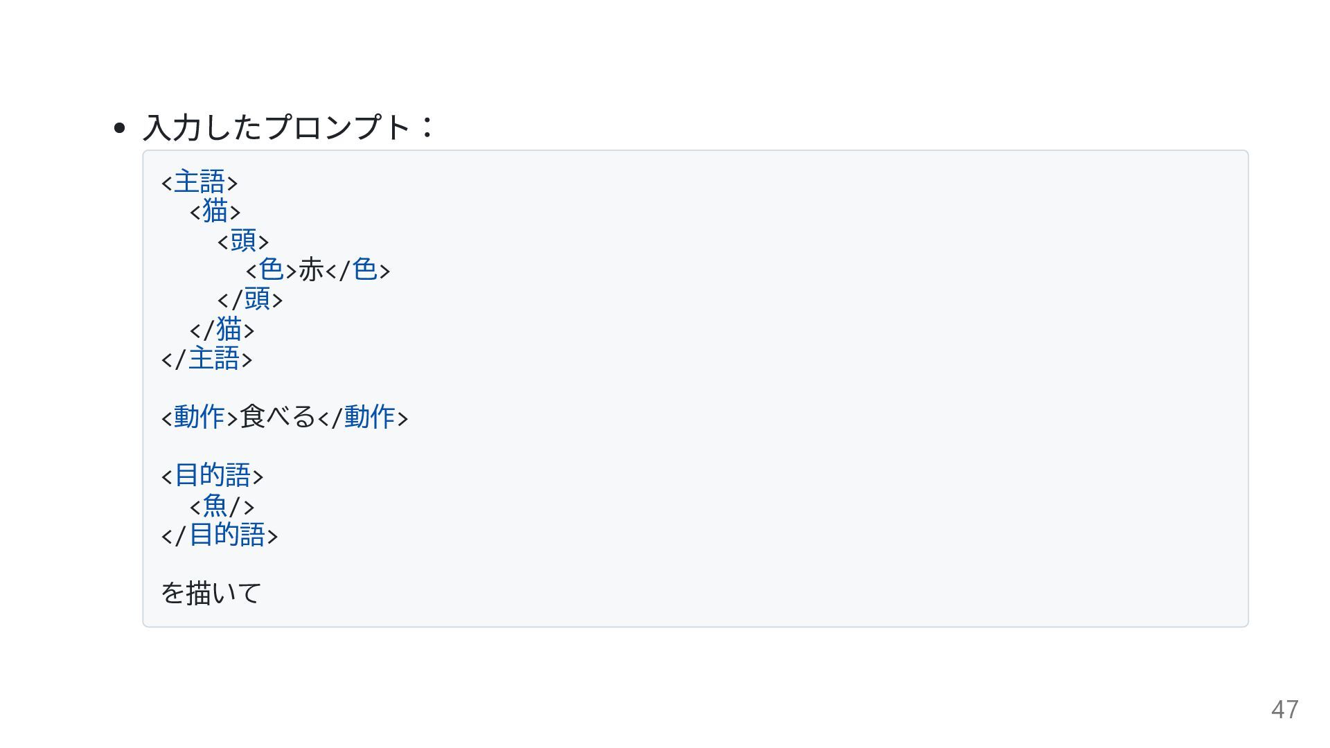Click the opening 猫 tag

pyautogui.click(x=215, y=211)
